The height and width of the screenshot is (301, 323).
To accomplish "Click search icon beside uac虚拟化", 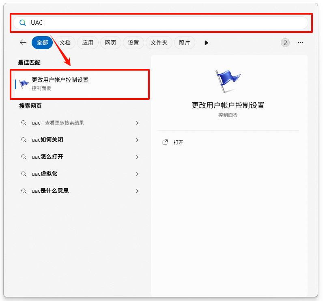I will pyautogui.click(x=24, y=174).
